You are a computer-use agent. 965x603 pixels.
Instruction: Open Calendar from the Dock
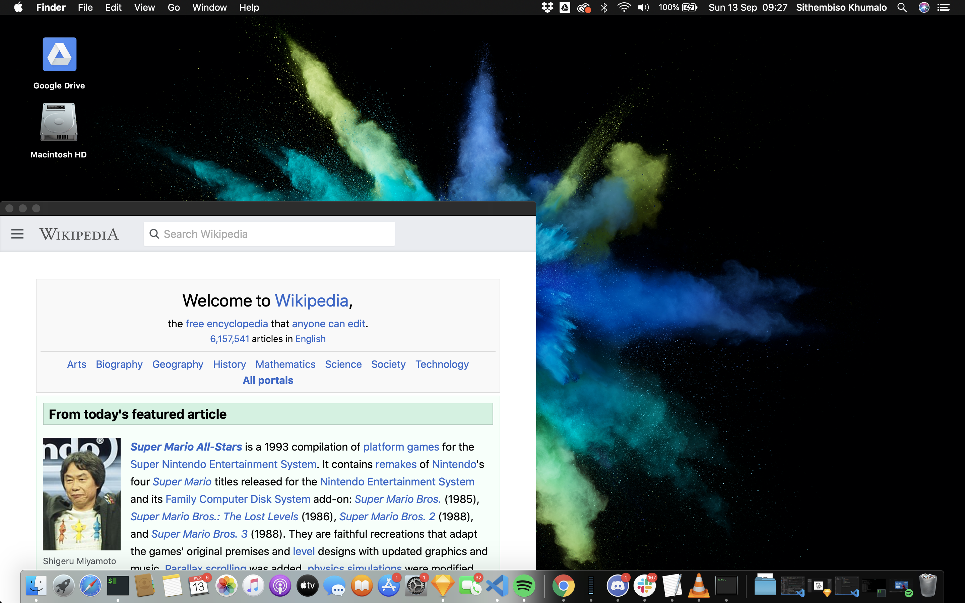pyautogui.click(x=199, y=586)
